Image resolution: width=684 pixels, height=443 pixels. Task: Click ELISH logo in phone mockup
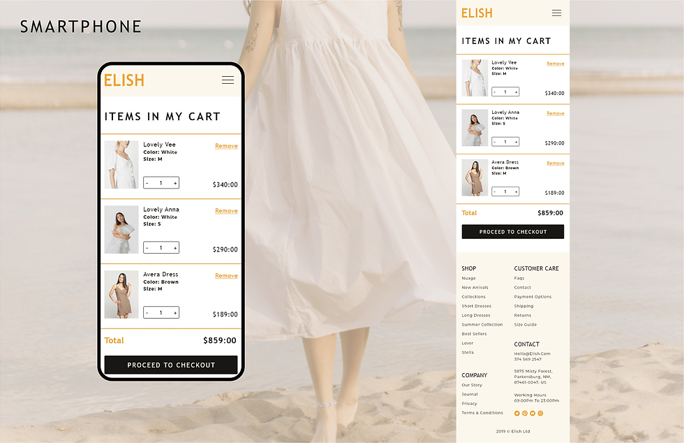tap(124, 80)
